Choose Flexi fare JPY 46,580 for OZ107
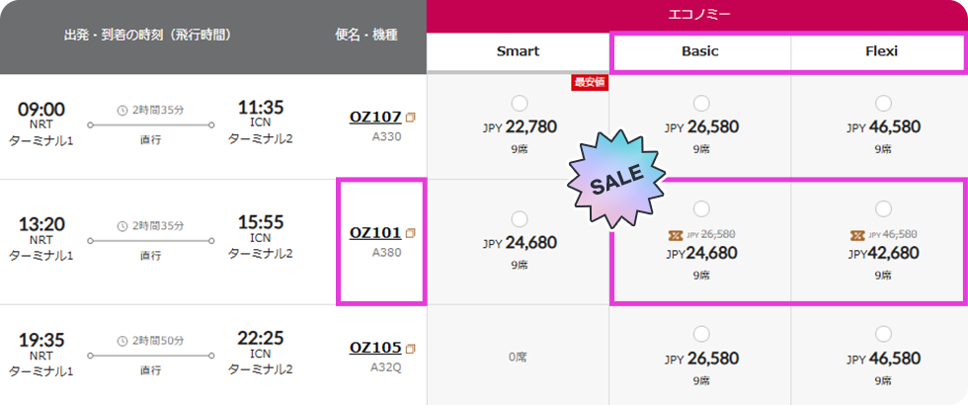Screen dimensions: 968x405 click(883, 103)
